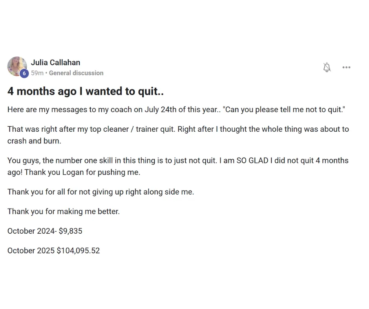Toggle the post notification bell
The width and height of the screenshot is (369, 309).
tap(327, 67)
